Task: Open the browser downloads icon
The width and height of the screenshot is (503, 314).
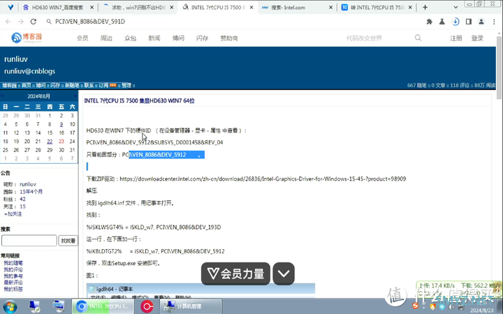Action: pyautogui.click(x=455, y=22)
